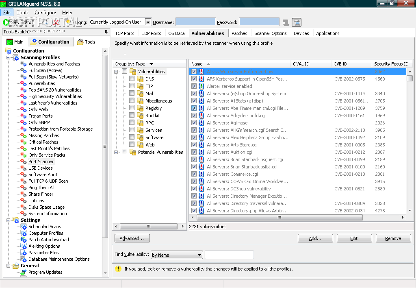416x288 pixels.
Task: Open the Configure menu
Action: pos(45,13)
